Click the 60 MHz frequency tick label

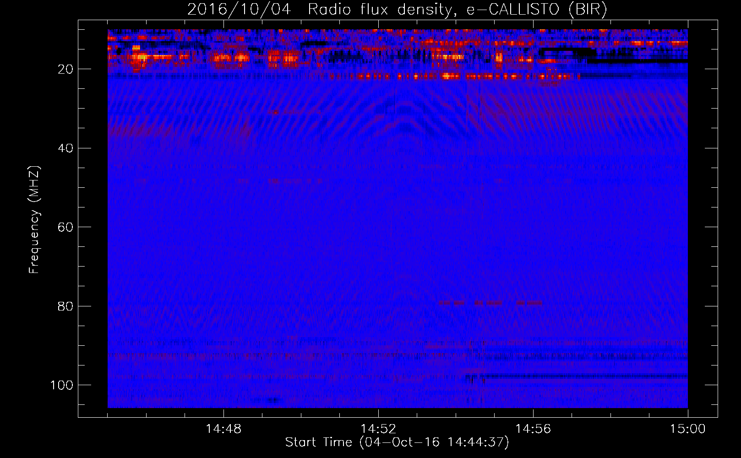65,227
